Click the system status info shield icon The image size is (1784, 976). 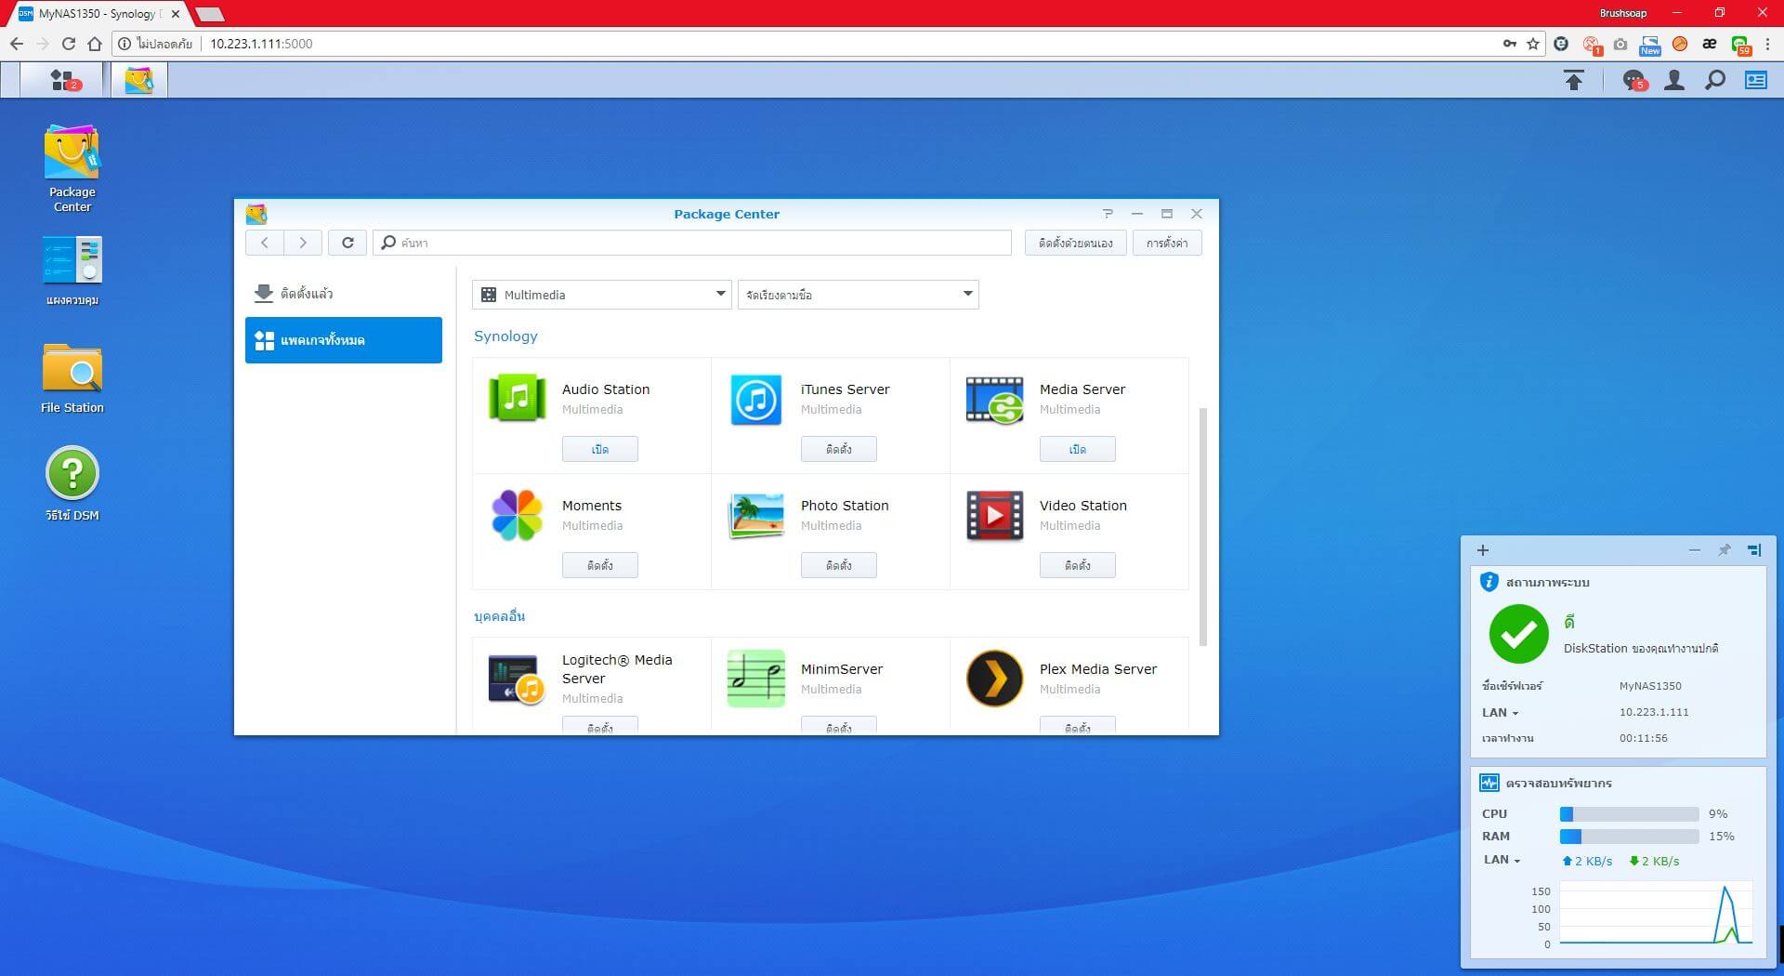pos(1489,582)
